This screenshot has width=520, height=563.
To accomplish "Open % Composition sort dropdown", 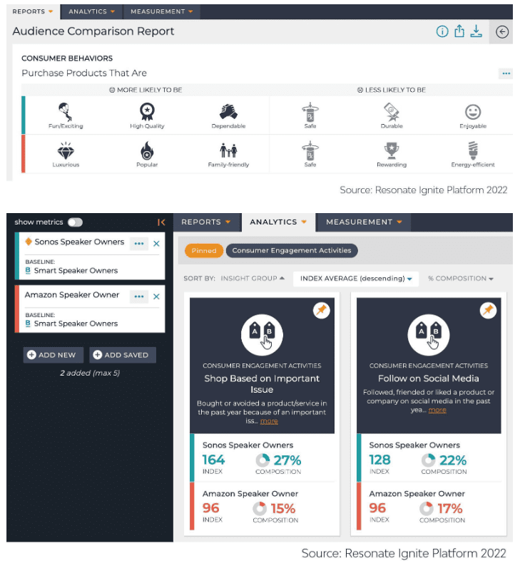I will click(x=461, y=279).
